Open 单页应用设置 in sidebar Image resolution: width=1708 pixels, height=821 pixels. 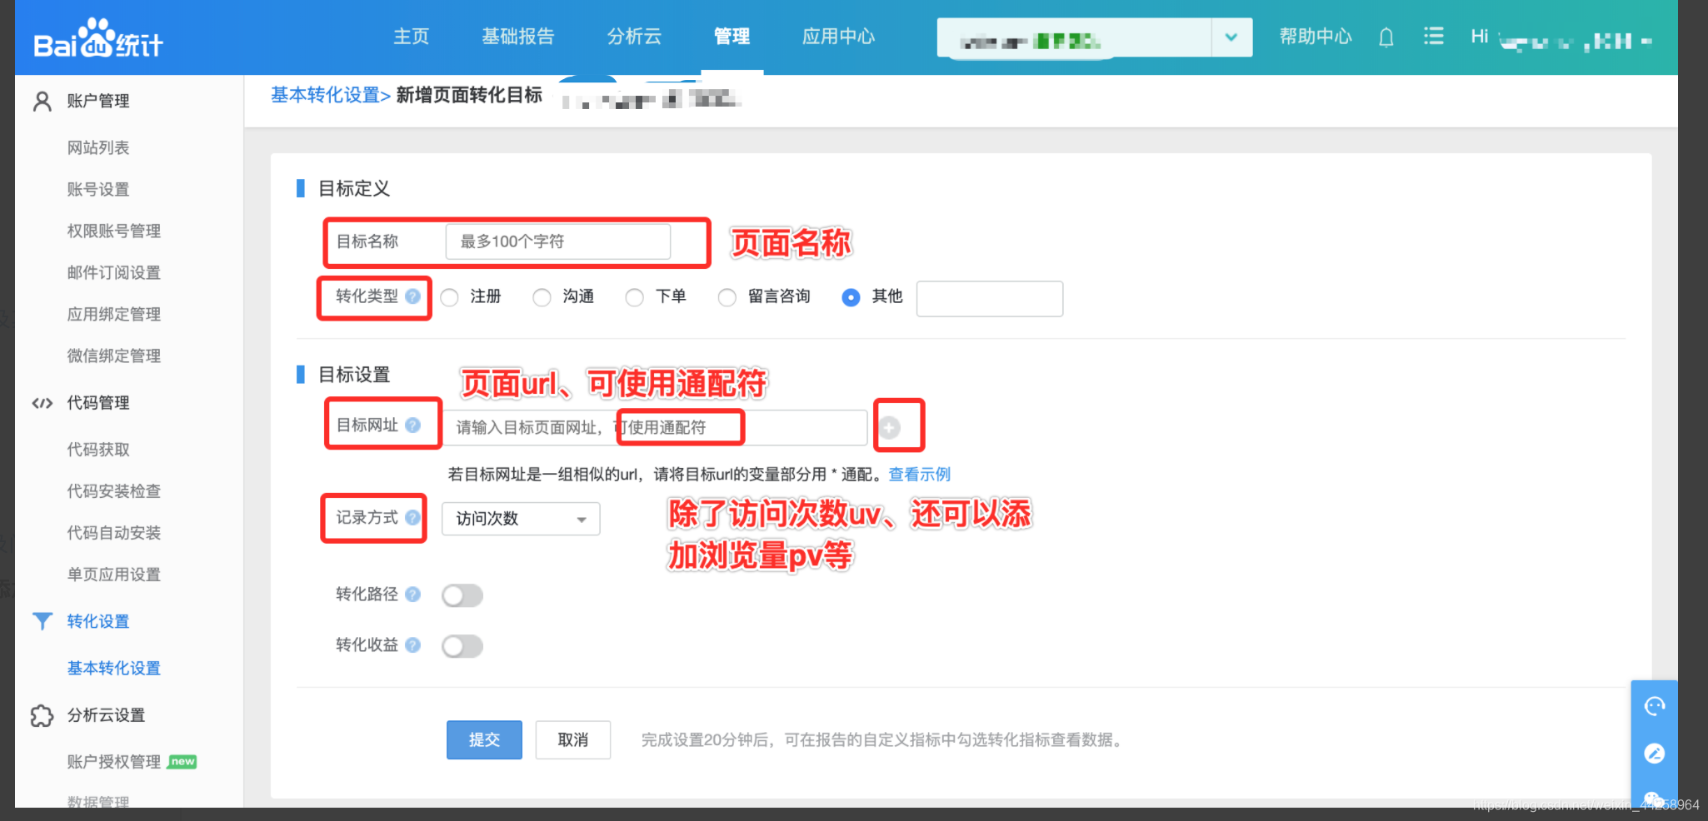[x=114, y=575]
